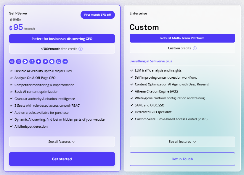Select the Google icon in the LLM list

pos(25,61)
